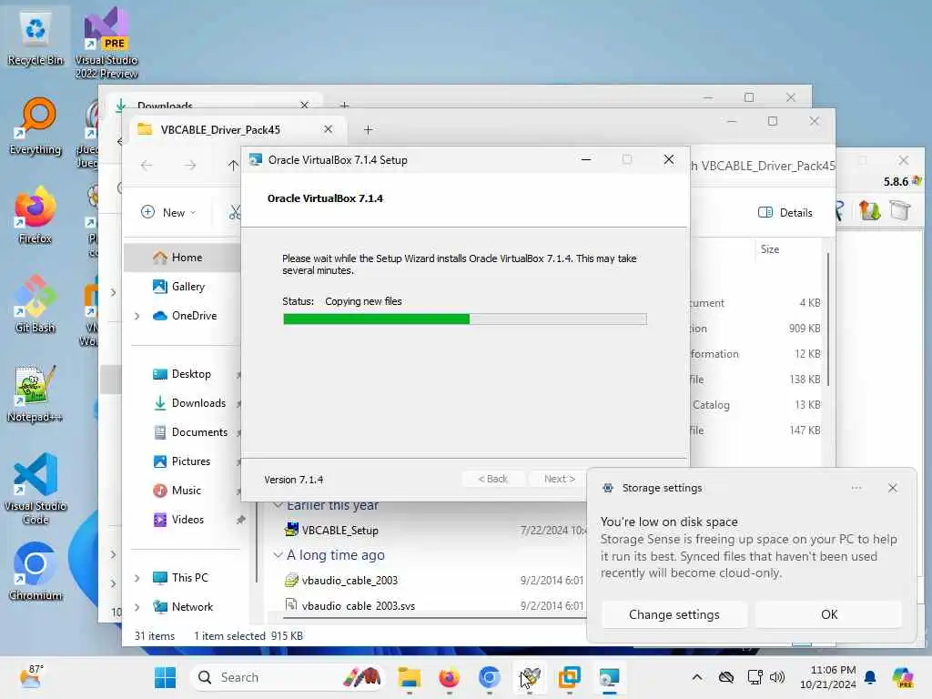Launch Visual Studio Code from the desktop
The image size is (932, 699).
pyautogui.click(x=35, y=489)
